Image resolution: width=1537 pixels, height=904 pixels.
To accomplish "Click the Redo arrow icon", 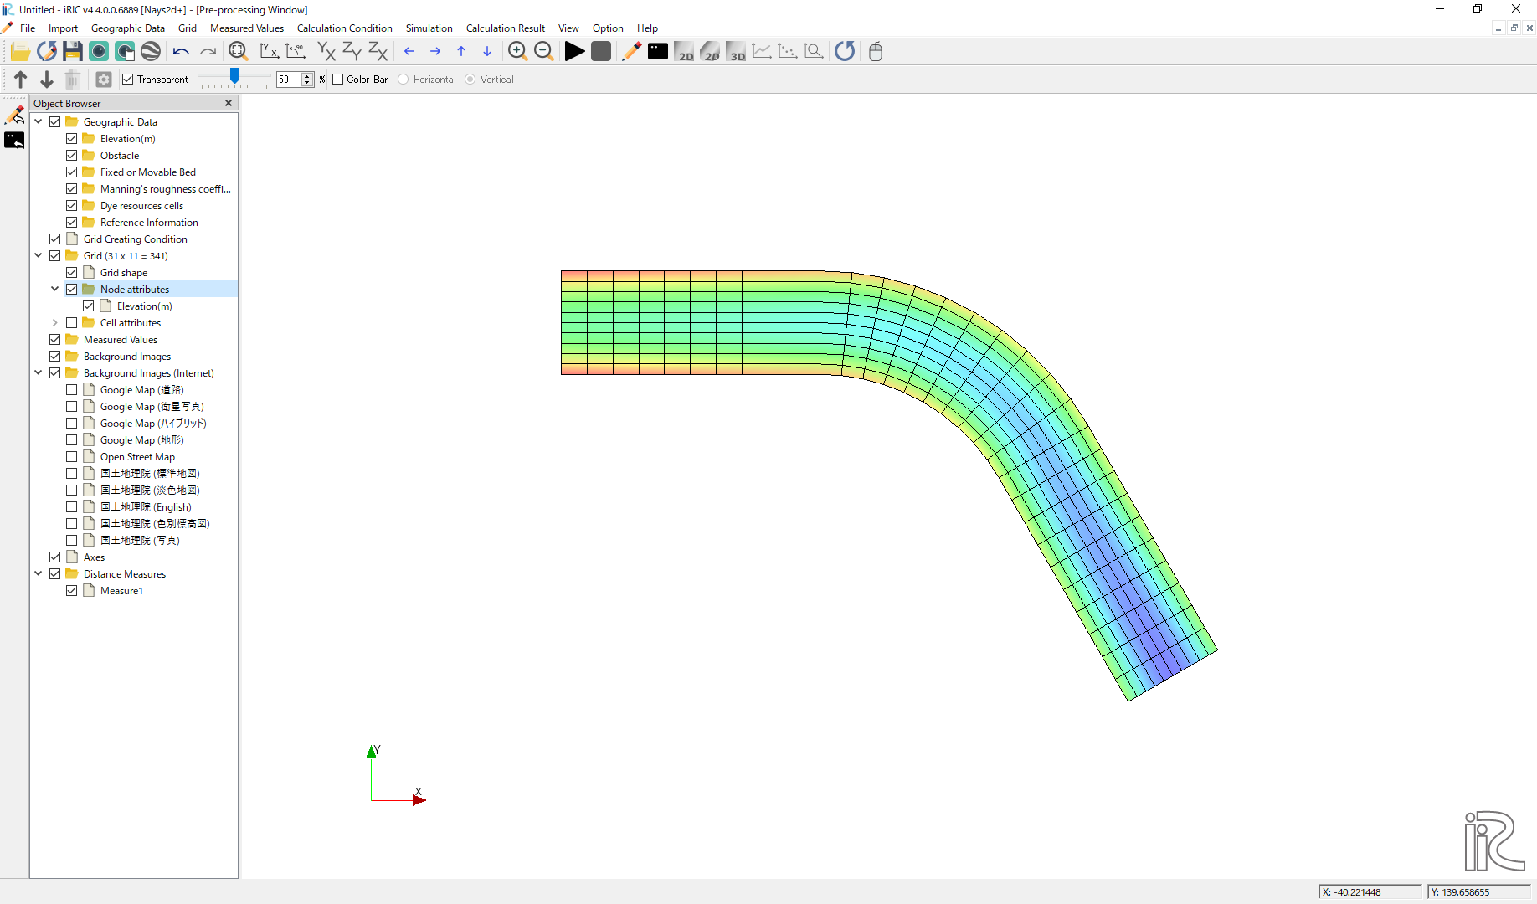I will (208, 52).
